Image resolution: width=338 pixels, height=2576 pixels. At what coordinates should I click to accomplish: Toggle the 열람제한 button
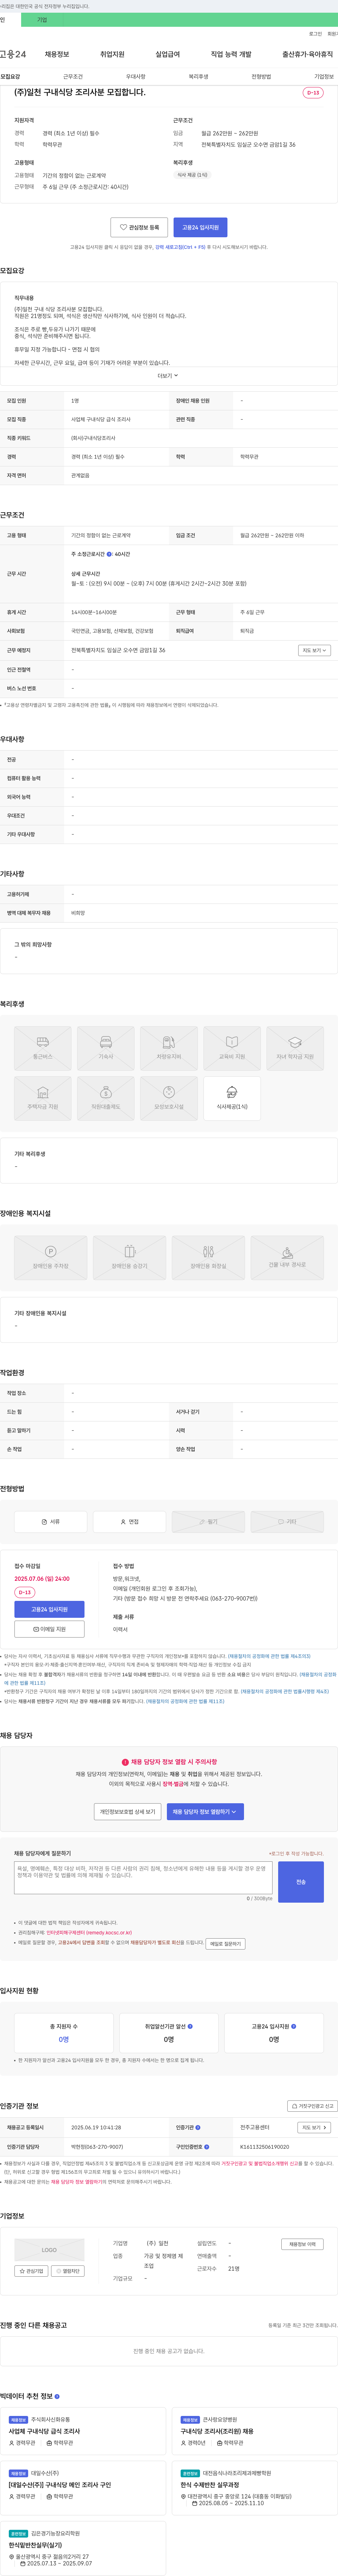[68, 2271]
